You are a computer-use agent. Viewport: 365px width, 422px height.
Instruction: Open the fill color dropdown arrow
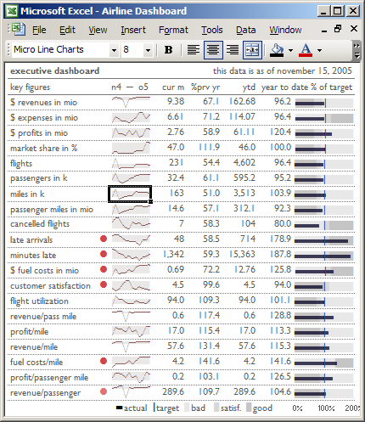290,50
